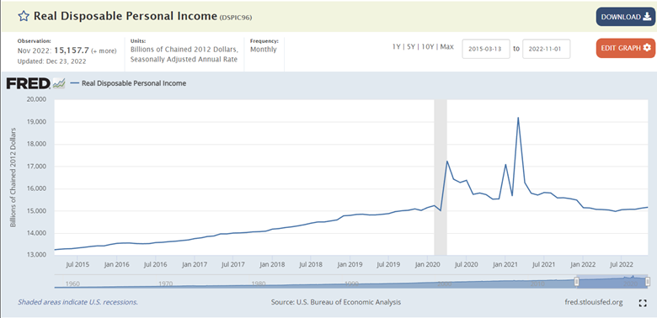This screenshot has height=318, width=657.
Task: Click the DOWNLOAD button
Action: (x=626, y=17)
